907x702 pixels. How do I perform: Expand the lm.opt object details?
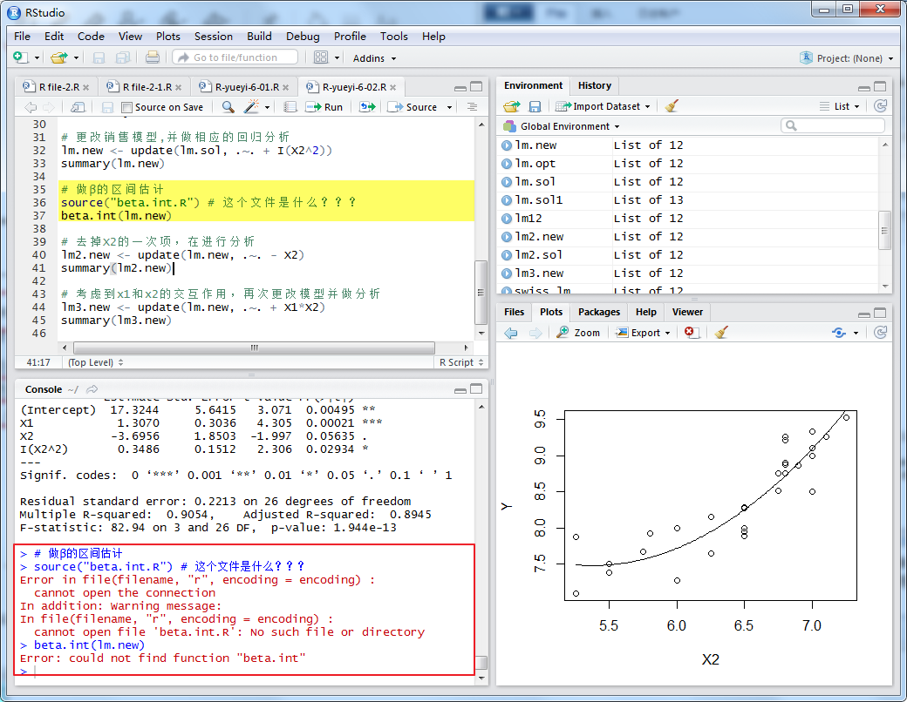coord(507,164)
